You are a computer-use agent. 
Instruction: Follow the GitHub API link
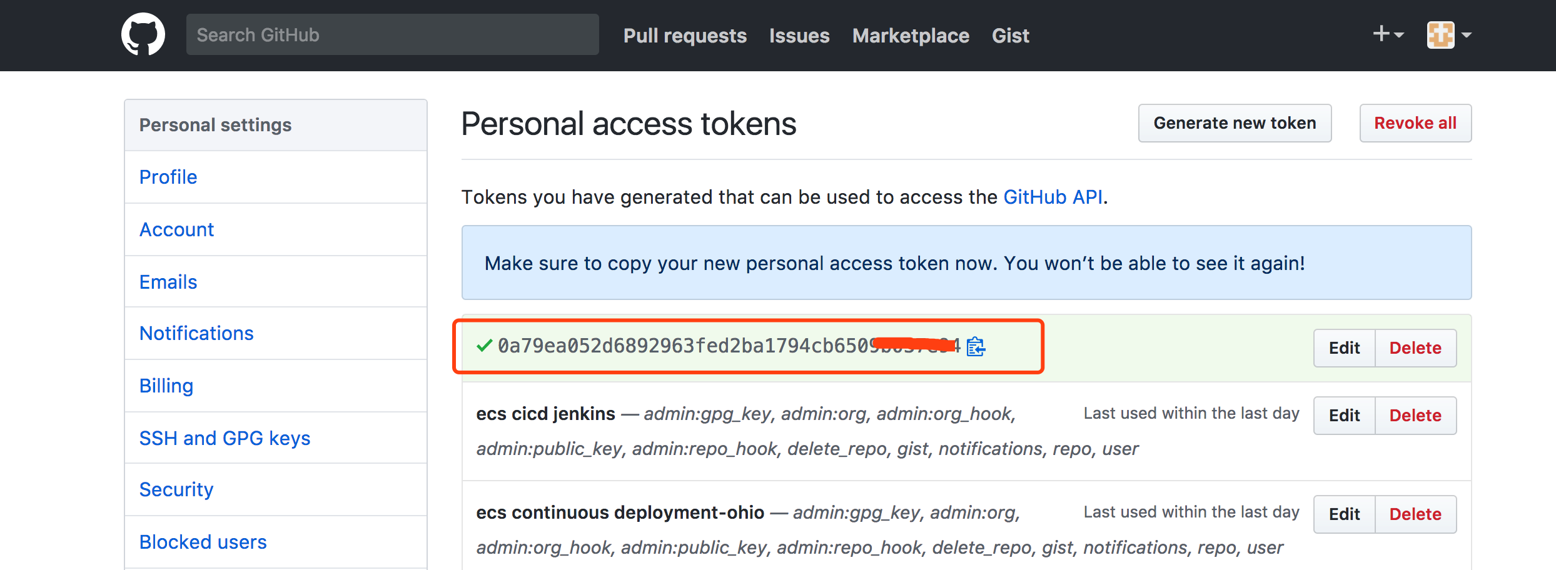[x=1053, y=197]
